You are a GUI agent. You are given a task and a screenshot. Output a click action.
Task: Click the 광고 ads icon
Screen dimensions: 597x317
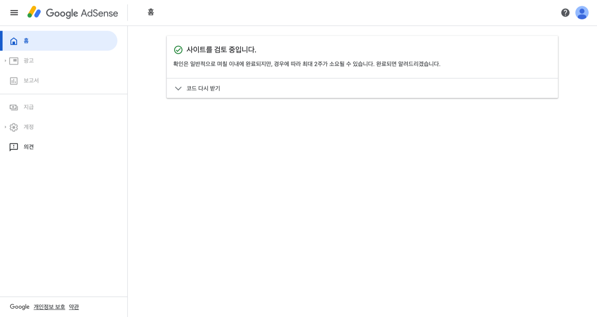[x=14, y=61]
